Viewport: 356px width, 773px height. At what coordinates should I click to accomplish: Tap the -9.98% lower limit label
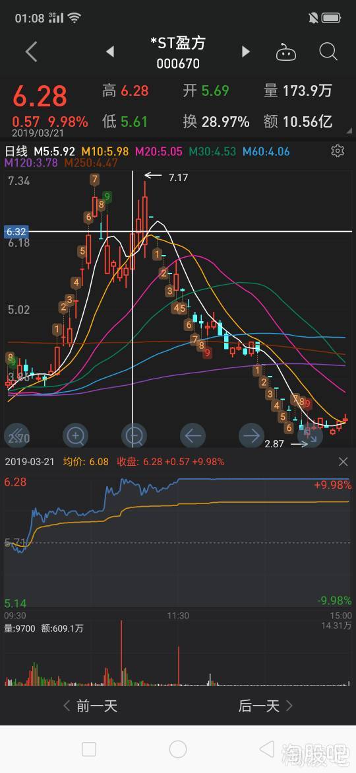[334, 601]
